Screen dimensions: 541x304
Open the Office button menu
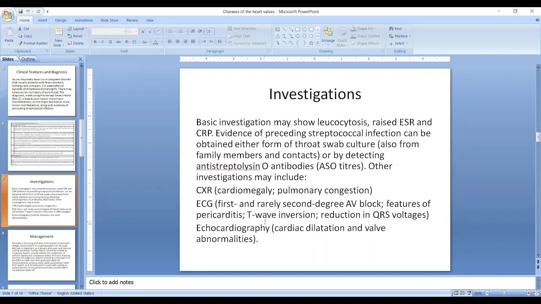tap(8, 16)
